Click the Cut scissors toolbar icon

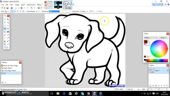tap(16, 8)
